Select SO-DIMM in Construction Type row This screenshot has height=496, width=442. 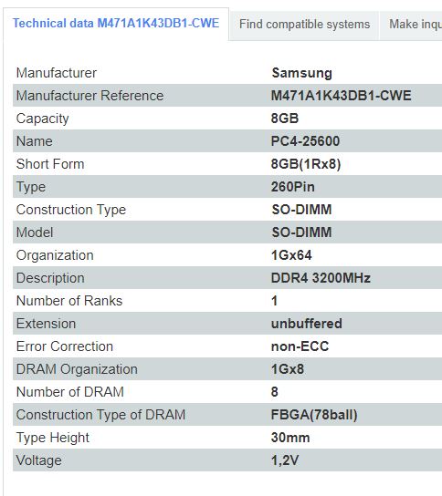tap(301, 210)
